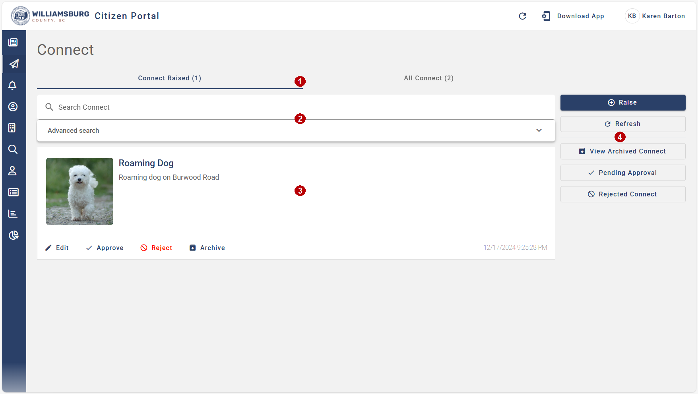Expand the Advanced search chevron
The width and height of the screenshot is (698, 394).
(539, 130)
